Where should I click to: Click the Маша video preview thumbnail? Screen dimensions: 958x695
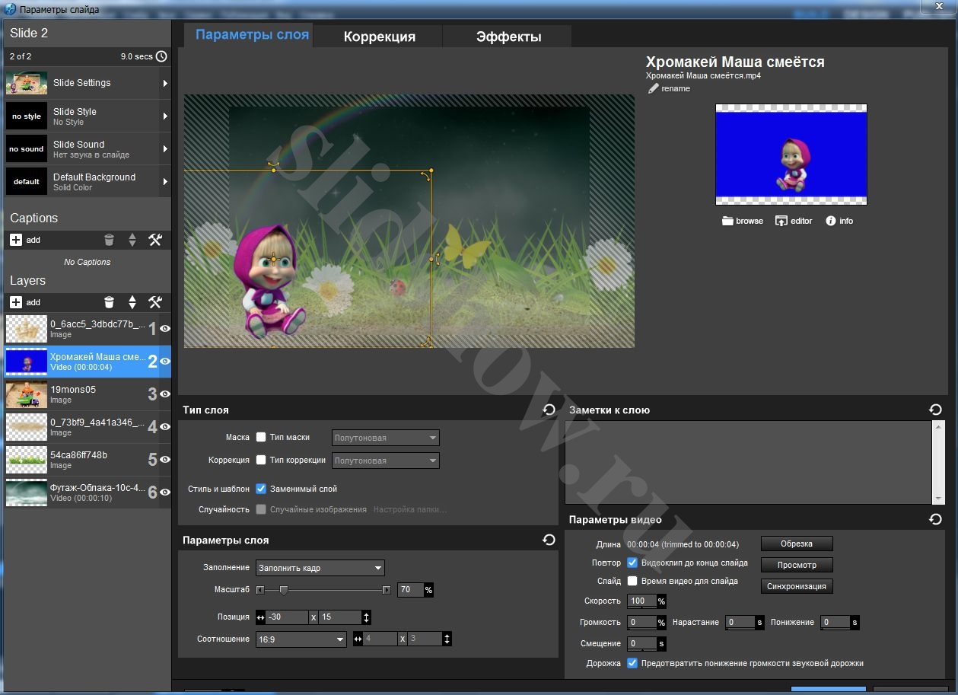(791, 155)
